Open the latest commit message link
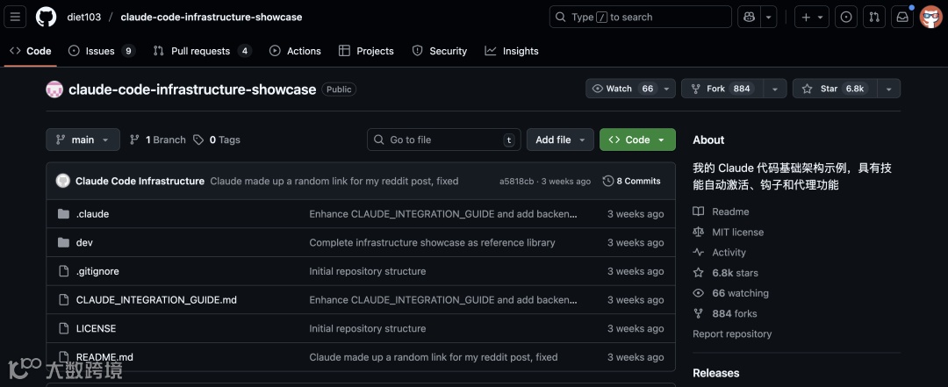This screenshot has width=948, height=387. click(334, 181)
